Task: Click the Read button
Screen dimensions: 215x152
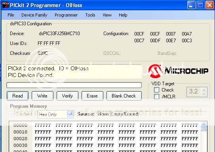Action: (x=17, y=96)
